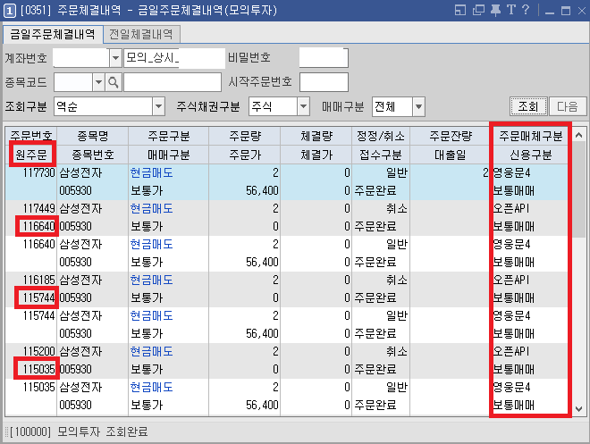Click the table scrollbar down arrow
The height and width of the screenshot is (444, 590).
[x=579, y=408]
